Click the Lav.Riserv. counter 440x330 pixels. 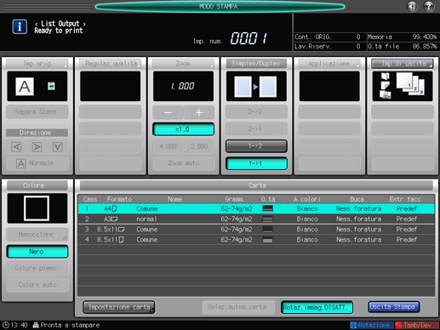328,47
